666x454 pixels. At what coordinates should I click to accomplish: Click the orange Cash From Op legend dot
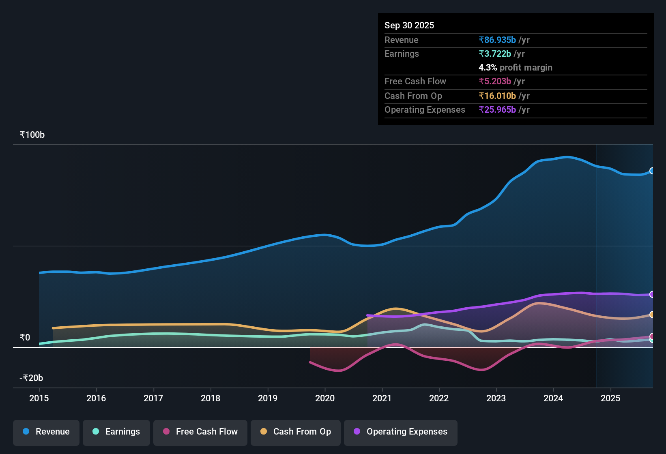[x=264, y=432]
